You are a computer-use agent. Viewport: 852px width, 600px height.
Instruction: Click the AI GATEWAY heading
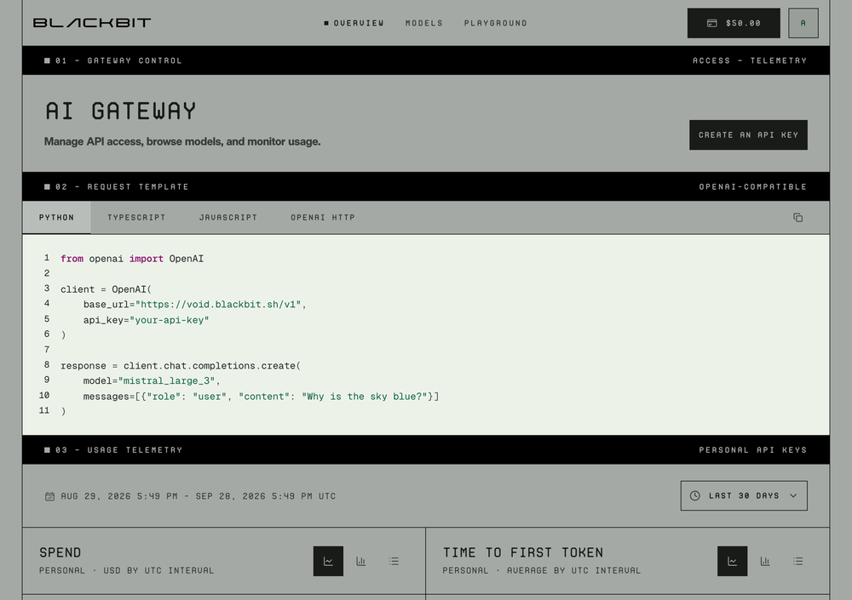tap(121, 111)
